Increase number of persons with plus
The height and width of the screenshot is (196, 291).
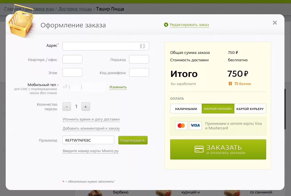(x=86, y=107)
